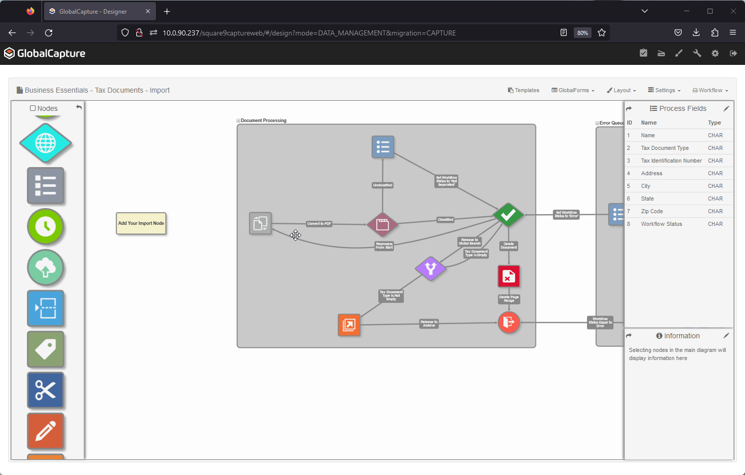Image resolution: width=745 pixels, height=475 pixels.
Task: Select the green tag node icon
Action: click(x=46, y=349)
